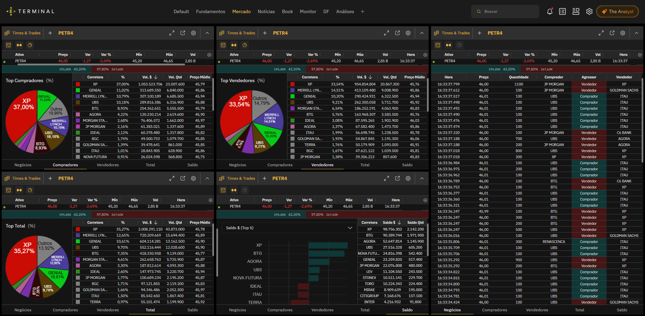Collapse the Top Vendedores panel with chevron
Image resolution: width=645 pixels, height=316 pixels.
[422, 33]
